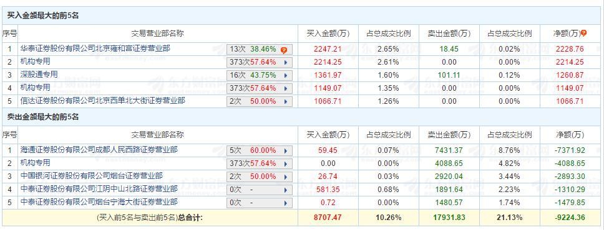Click 买入金额(万) header in top table
Screen dimensions: 604x230
coord(328,34)
